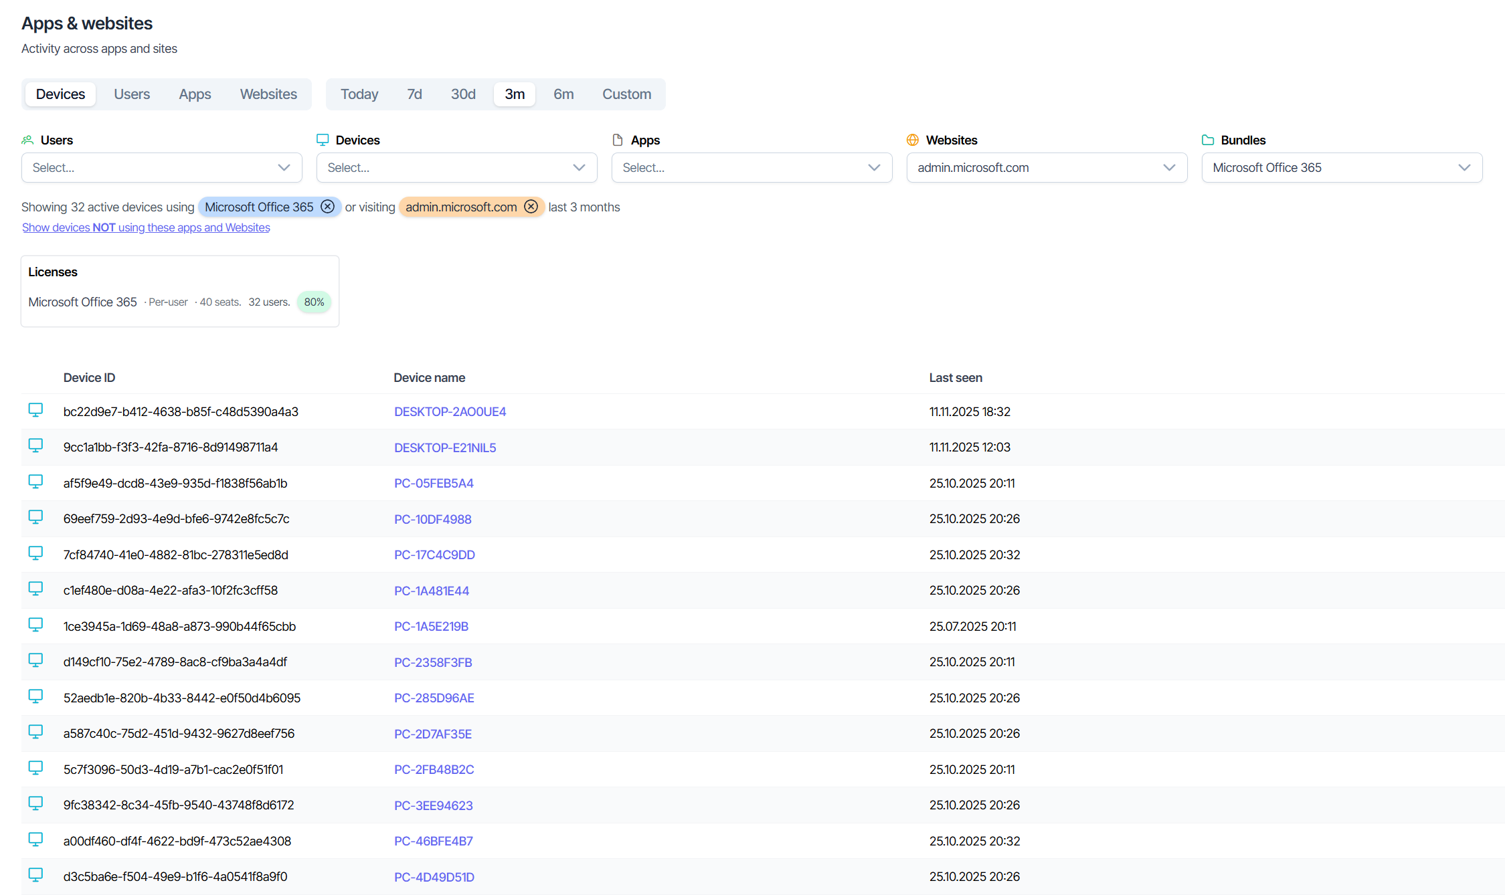Select the Custom time range
Viewport: 1505px width, 895px height.
point(626,94)
